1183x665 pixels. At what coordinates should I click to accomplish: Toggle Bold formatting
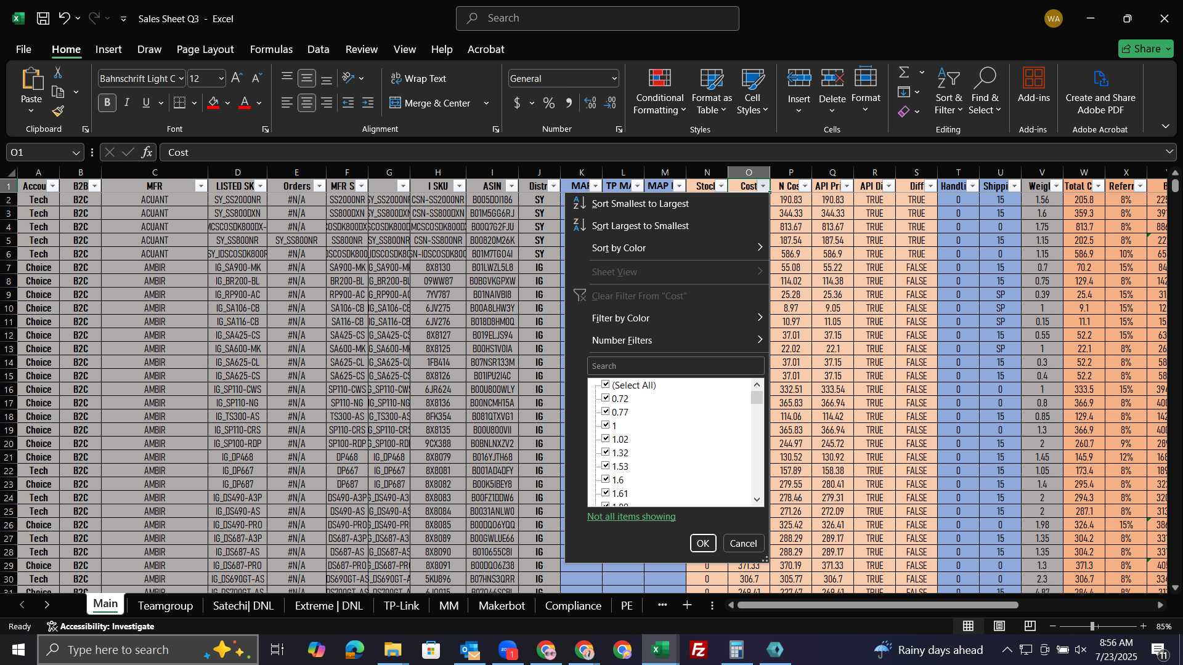tap(107, 103)
